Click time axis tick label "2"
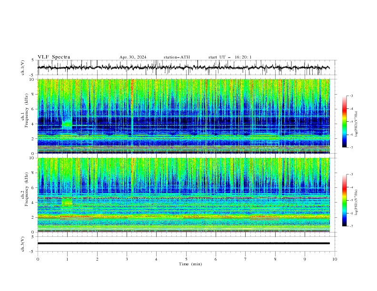This screenshot has width=377, height=291. point(97,259)
